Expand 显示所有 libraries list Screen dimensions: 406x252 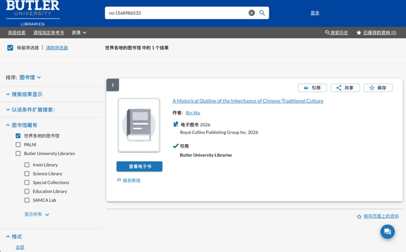click(36, 214)
